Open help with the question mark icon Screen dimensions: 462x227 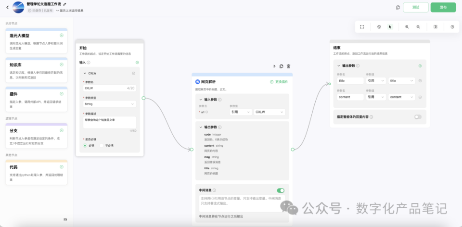coord(452,27)
